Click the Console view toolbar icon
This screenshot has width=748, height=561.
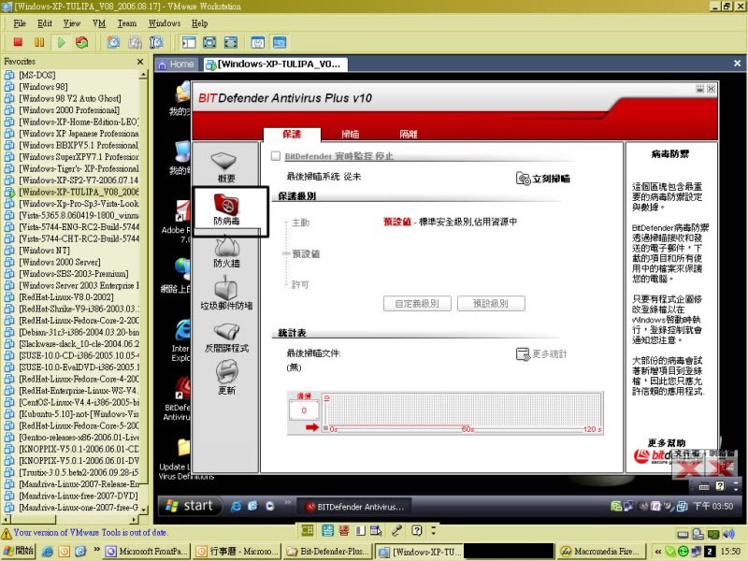point(280,42)
